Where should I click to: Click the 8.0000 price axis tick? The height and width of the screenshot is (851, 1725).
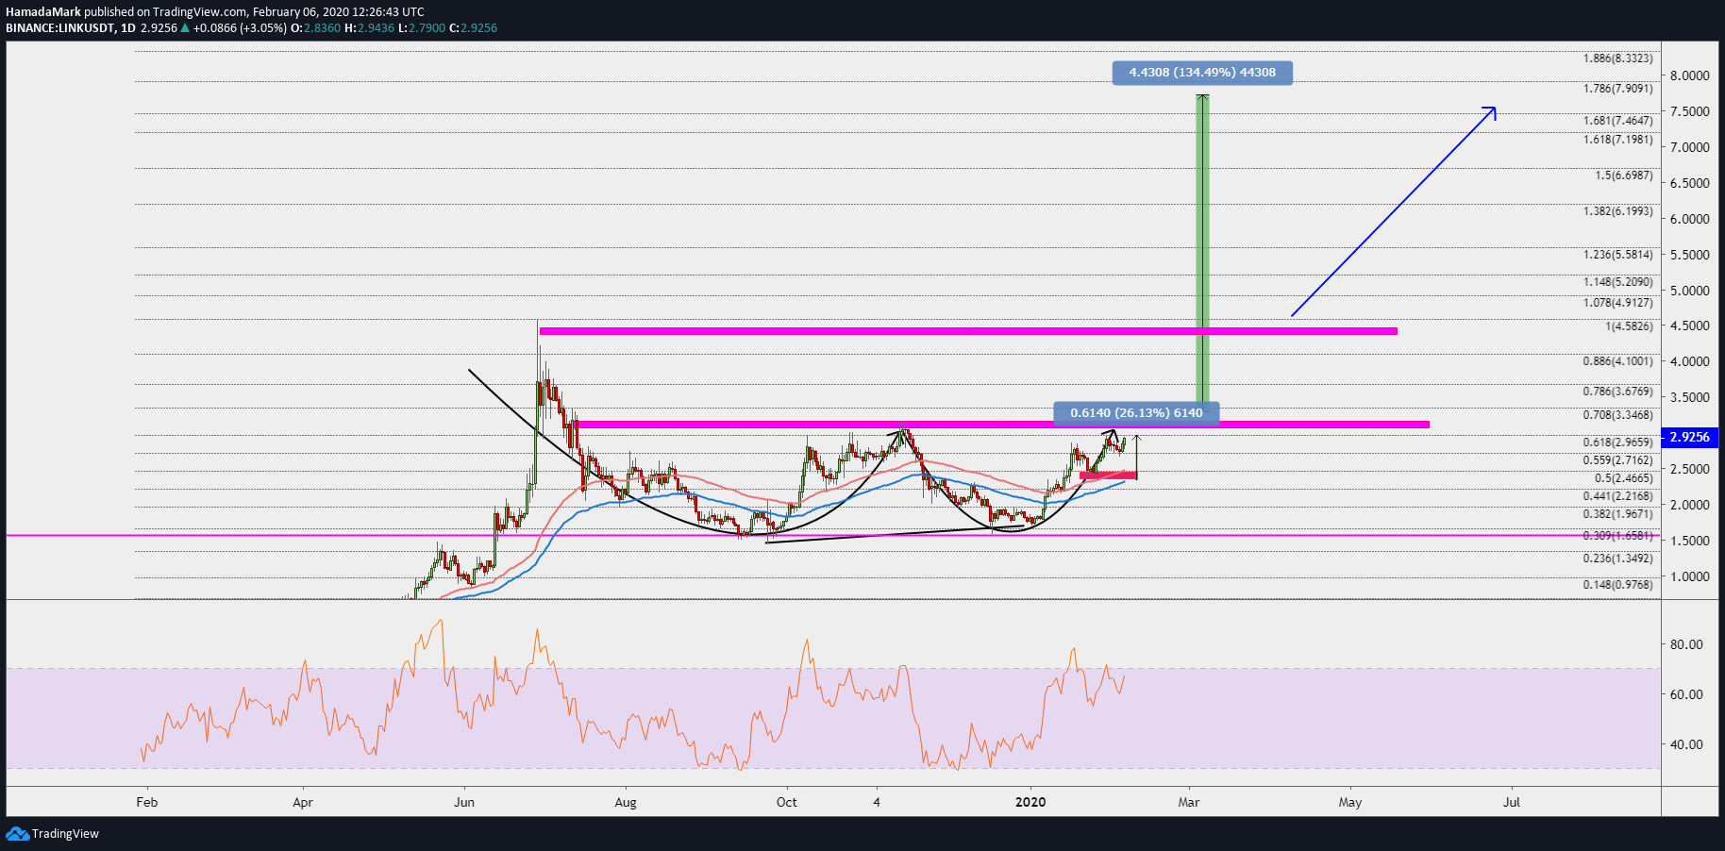1690,75
